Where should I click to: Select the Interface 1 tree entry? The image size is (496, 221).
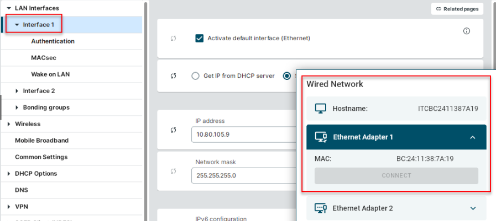tap(39, 25)
